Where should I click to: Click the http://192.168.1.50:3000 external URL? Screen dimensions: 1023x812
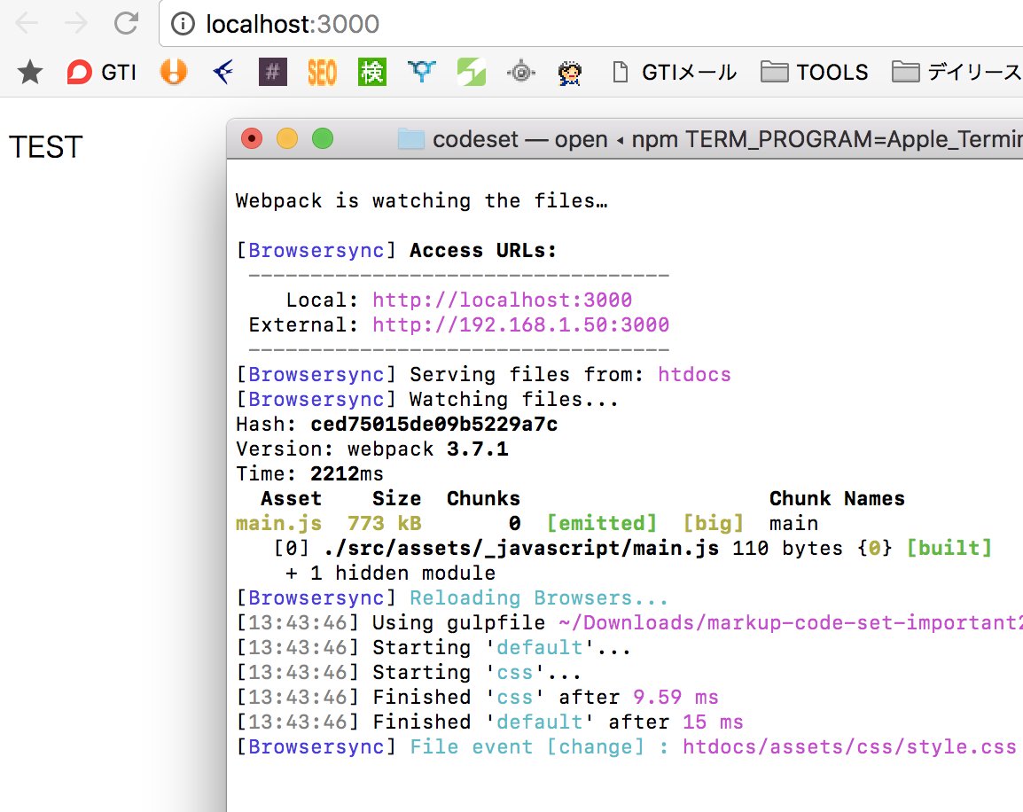pyautogui.click(x=521, y=324)
